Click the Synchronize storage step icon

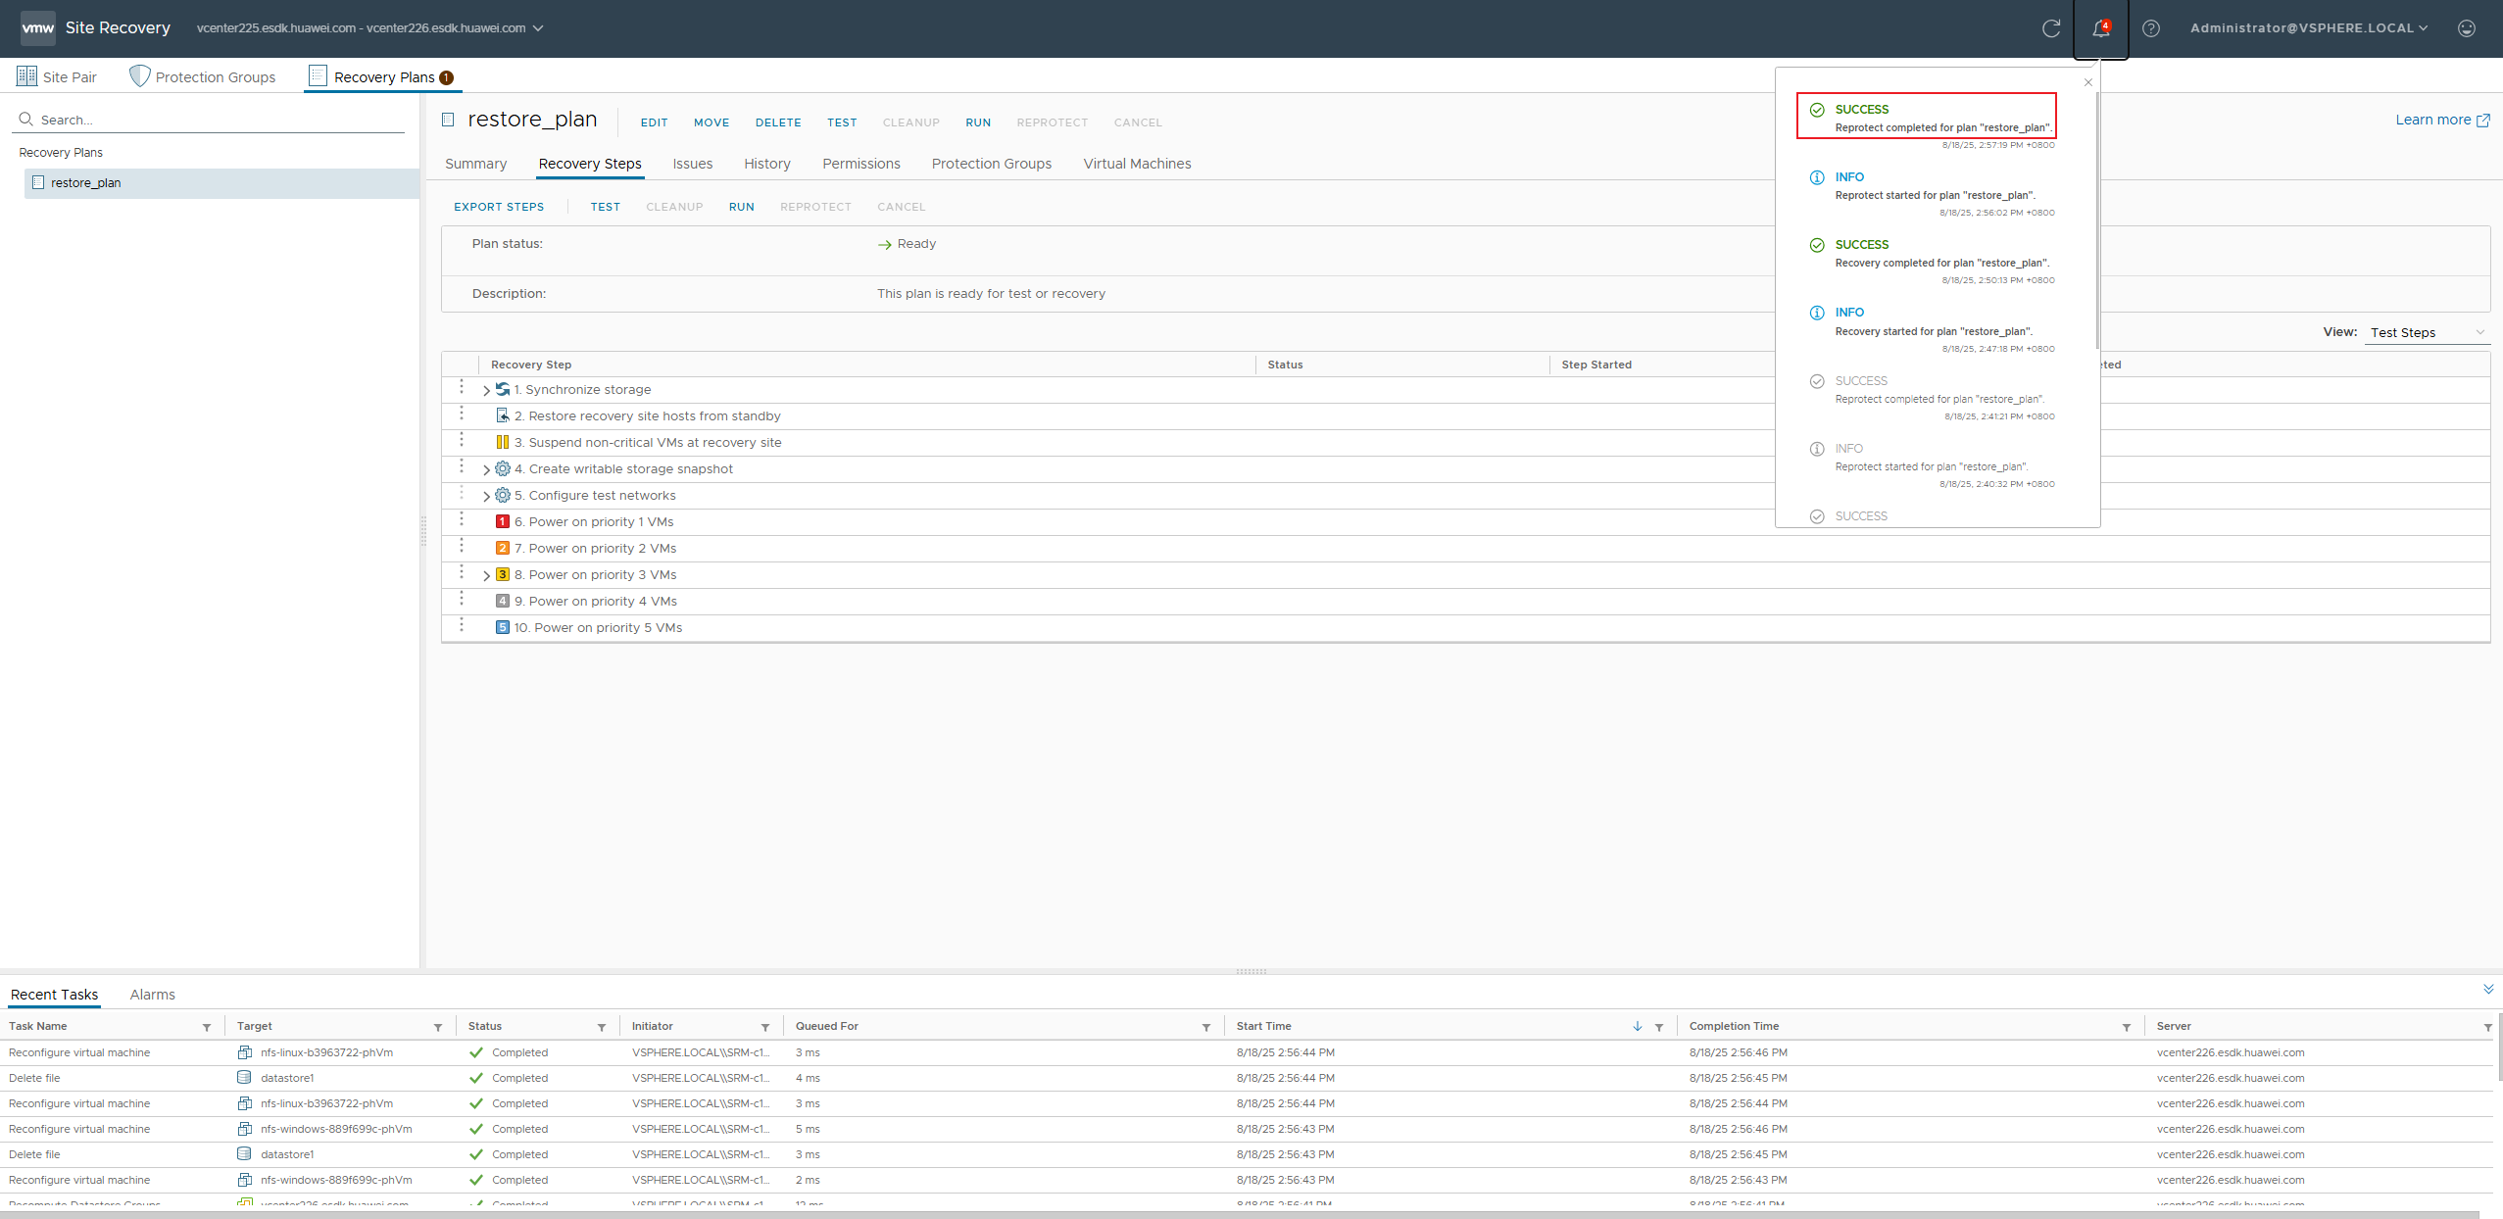503,389
